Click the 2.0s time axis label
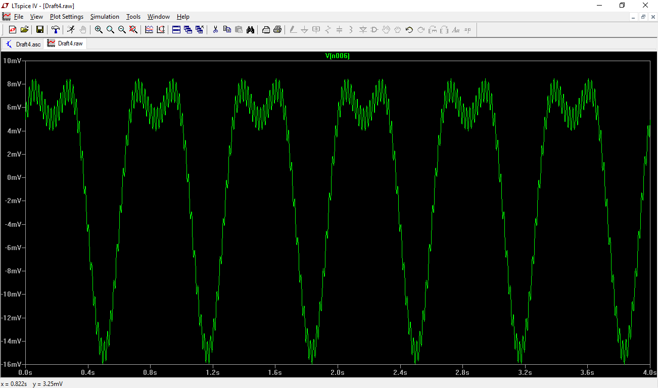 click(x=338, y=372)
